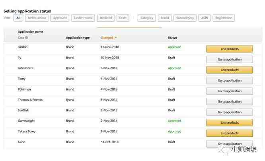Go to application for Gund
The width and height of the screenshot is (265, 161).
point(230,144)
